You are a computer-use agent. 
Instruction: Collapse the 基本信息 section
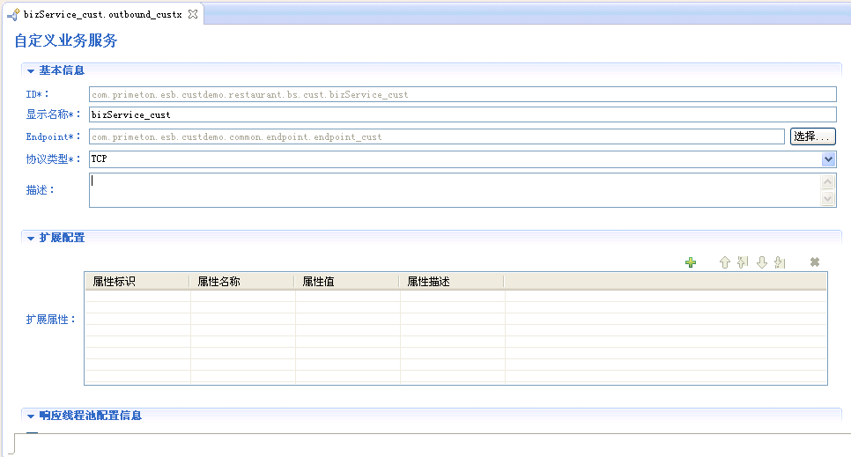click(x=30, y=70)
